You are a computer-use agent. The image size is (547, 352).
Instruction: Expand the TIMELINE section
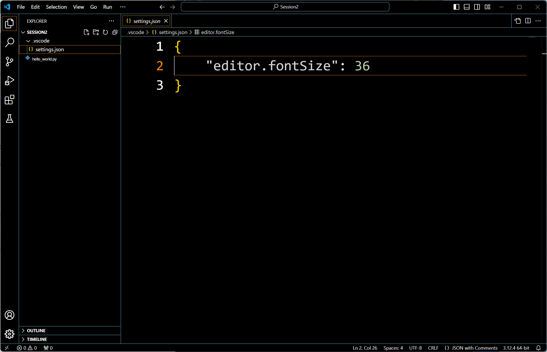tap(37, 339)
